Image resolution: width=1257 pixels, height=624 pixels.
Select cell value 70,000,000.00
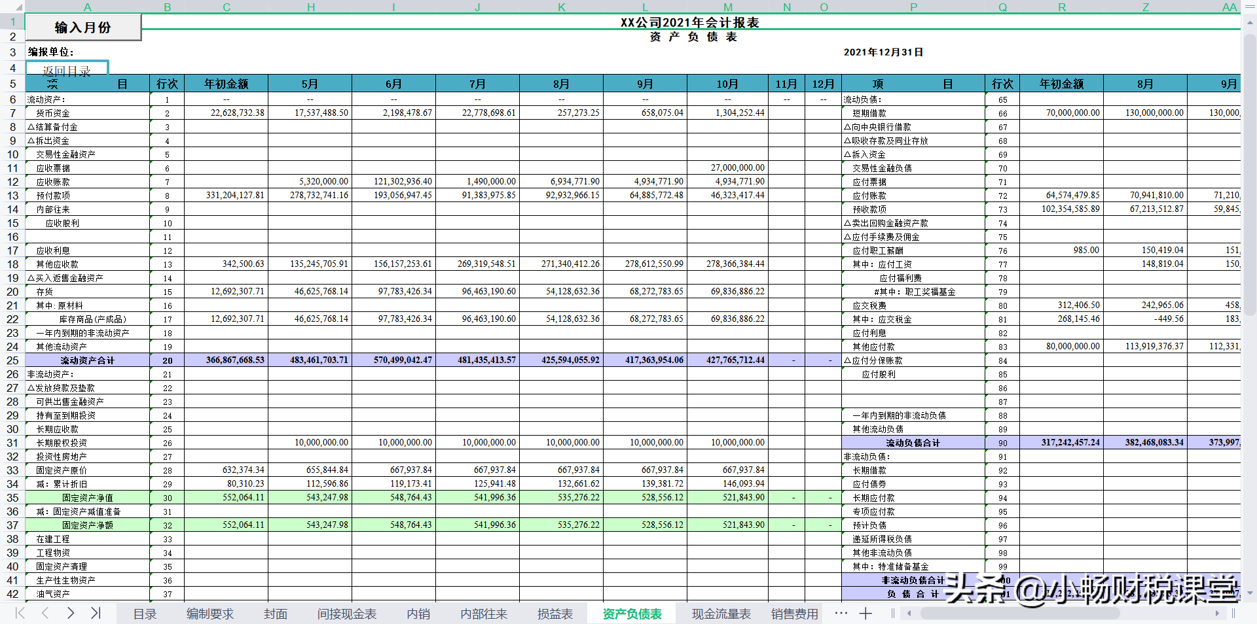[x=1062, y=113]
